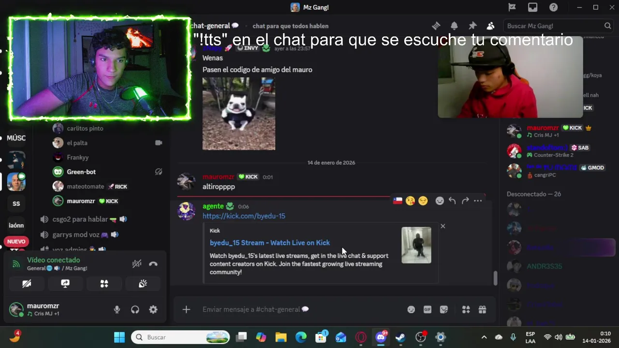
Task: Open Microsoft Edge from taskbar
Action: (301, 337)
